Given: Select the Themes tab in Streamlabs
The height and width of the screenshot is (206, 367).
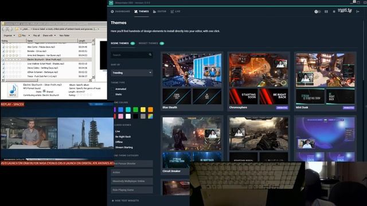Looking at the screenshot, I should [142, 11].
